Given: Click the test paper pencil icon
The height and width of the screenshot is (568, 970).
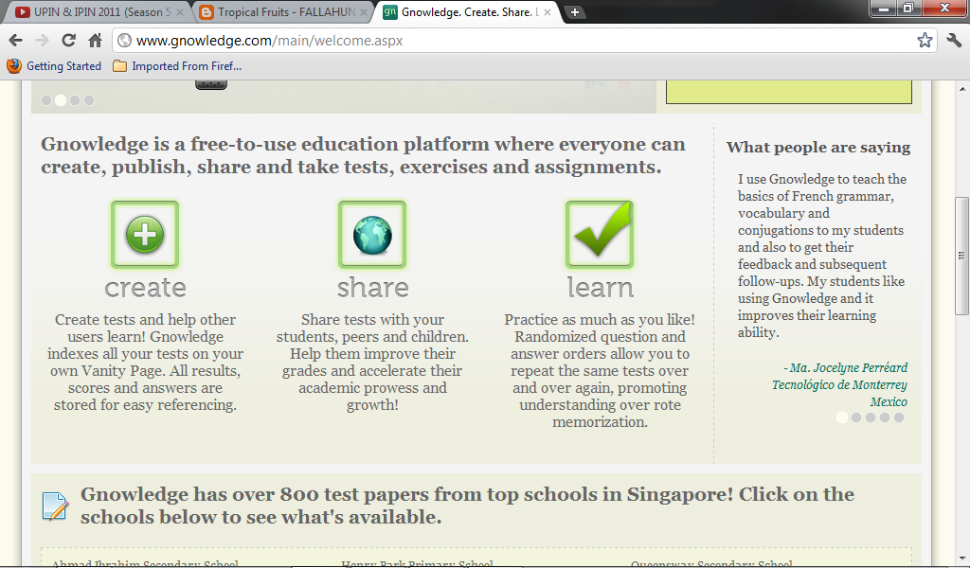Looking at the screenshot, I should 56,506.
